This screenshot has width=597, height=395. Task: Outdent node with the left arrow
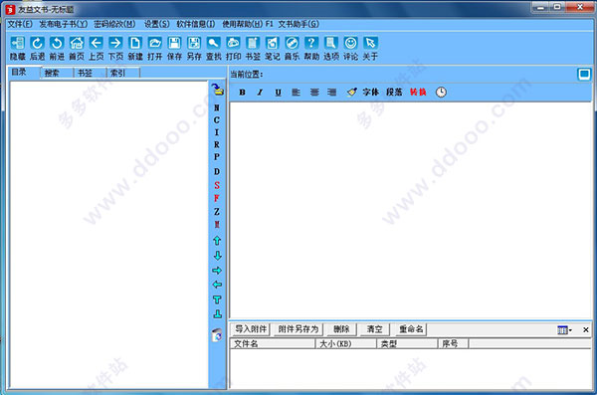coord(217,285)
